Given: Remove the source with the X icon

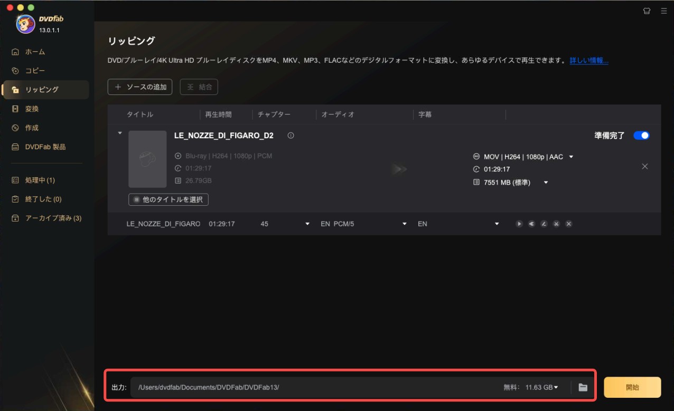Looking at the screenshot, I should [x=644, y=166].
